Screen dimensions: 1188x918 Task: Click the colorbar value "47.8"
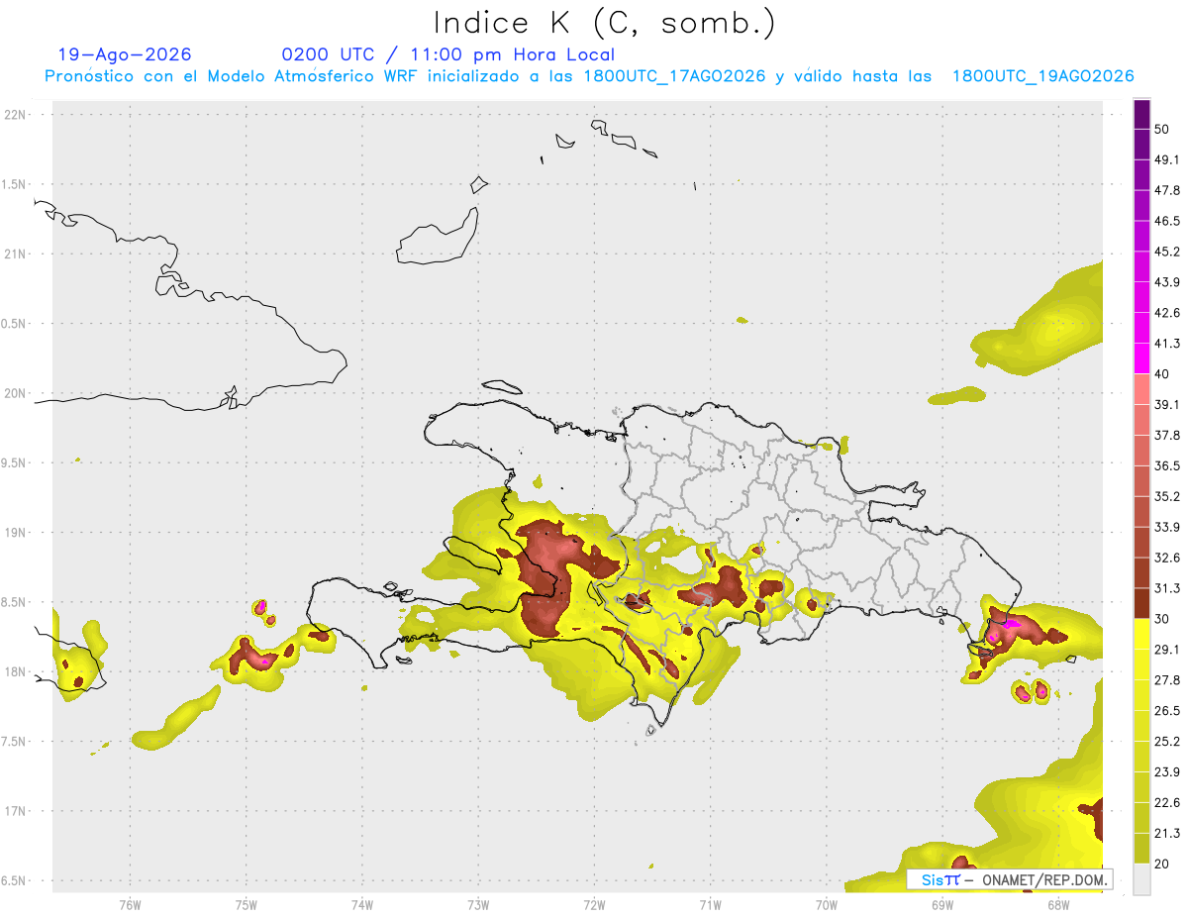(1167, 190)
